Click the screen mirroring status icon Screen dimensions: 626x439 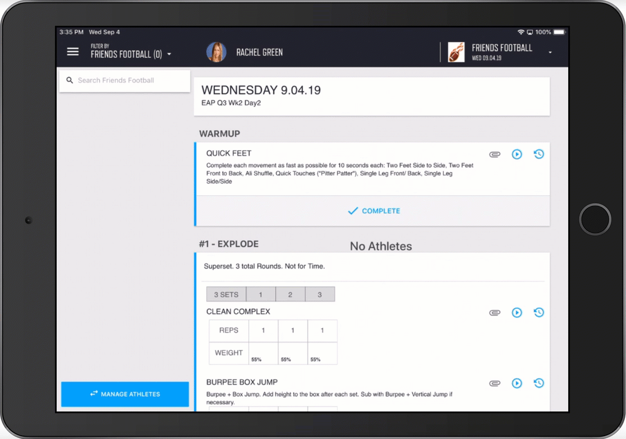[530, 32]
